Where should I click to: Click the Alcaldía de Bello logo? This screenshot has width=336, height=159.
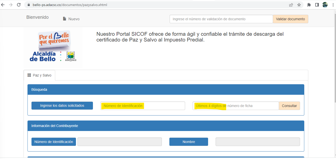click(x=53, y=48)
